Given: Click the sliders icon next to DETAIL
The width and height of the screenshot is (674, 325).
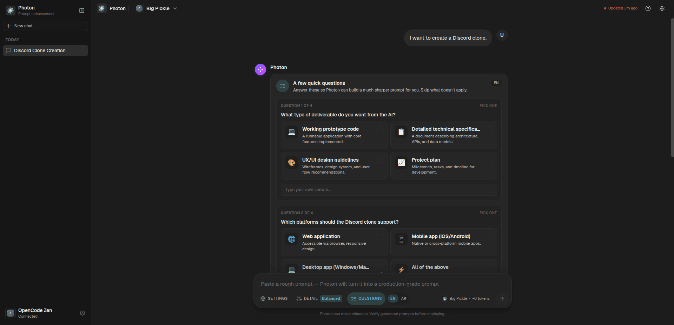Looking at the screenshot, I should 299,299.
